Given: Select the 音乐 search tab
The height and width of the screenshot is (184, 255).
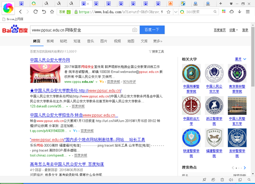Looking at the screenshot, I should [x=90, y=41].
